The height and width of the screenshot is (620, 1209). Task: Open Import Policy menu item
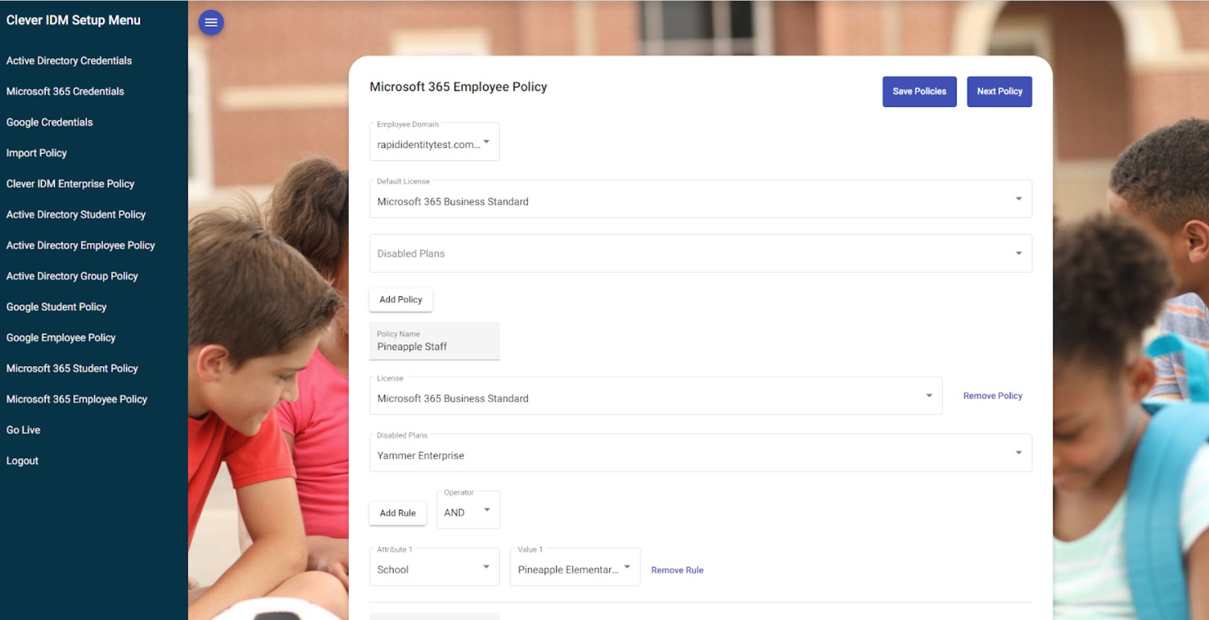(x=36, y=153)
